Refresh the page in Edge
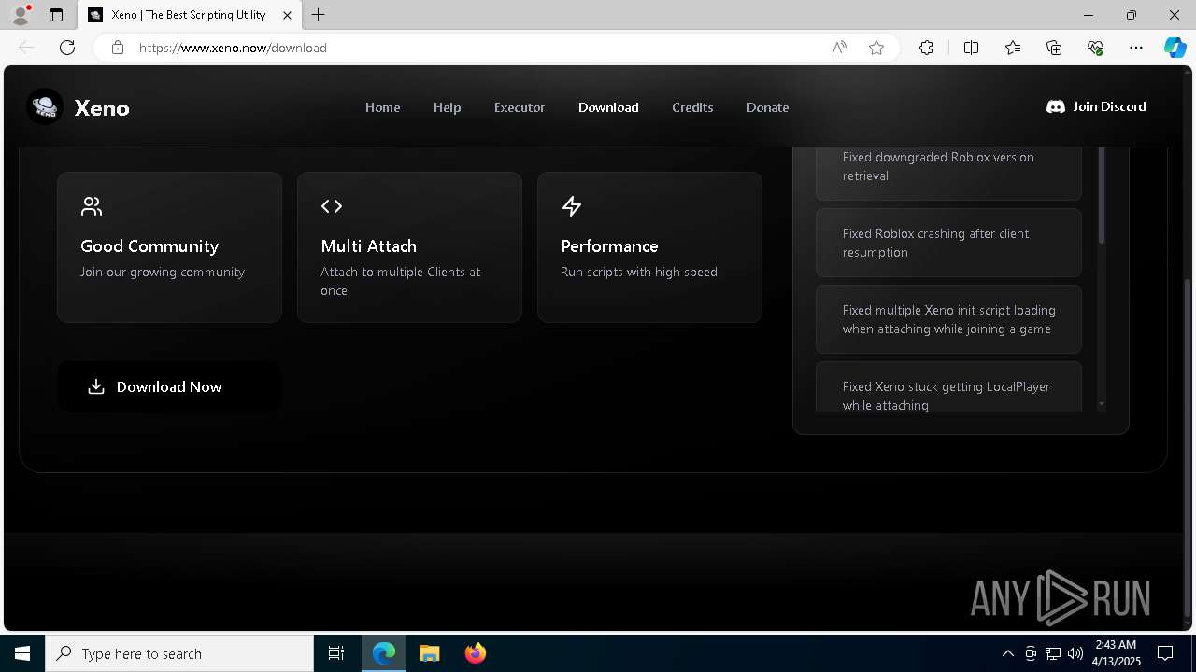The image size is (1196, 672). (x=67, y=48)
